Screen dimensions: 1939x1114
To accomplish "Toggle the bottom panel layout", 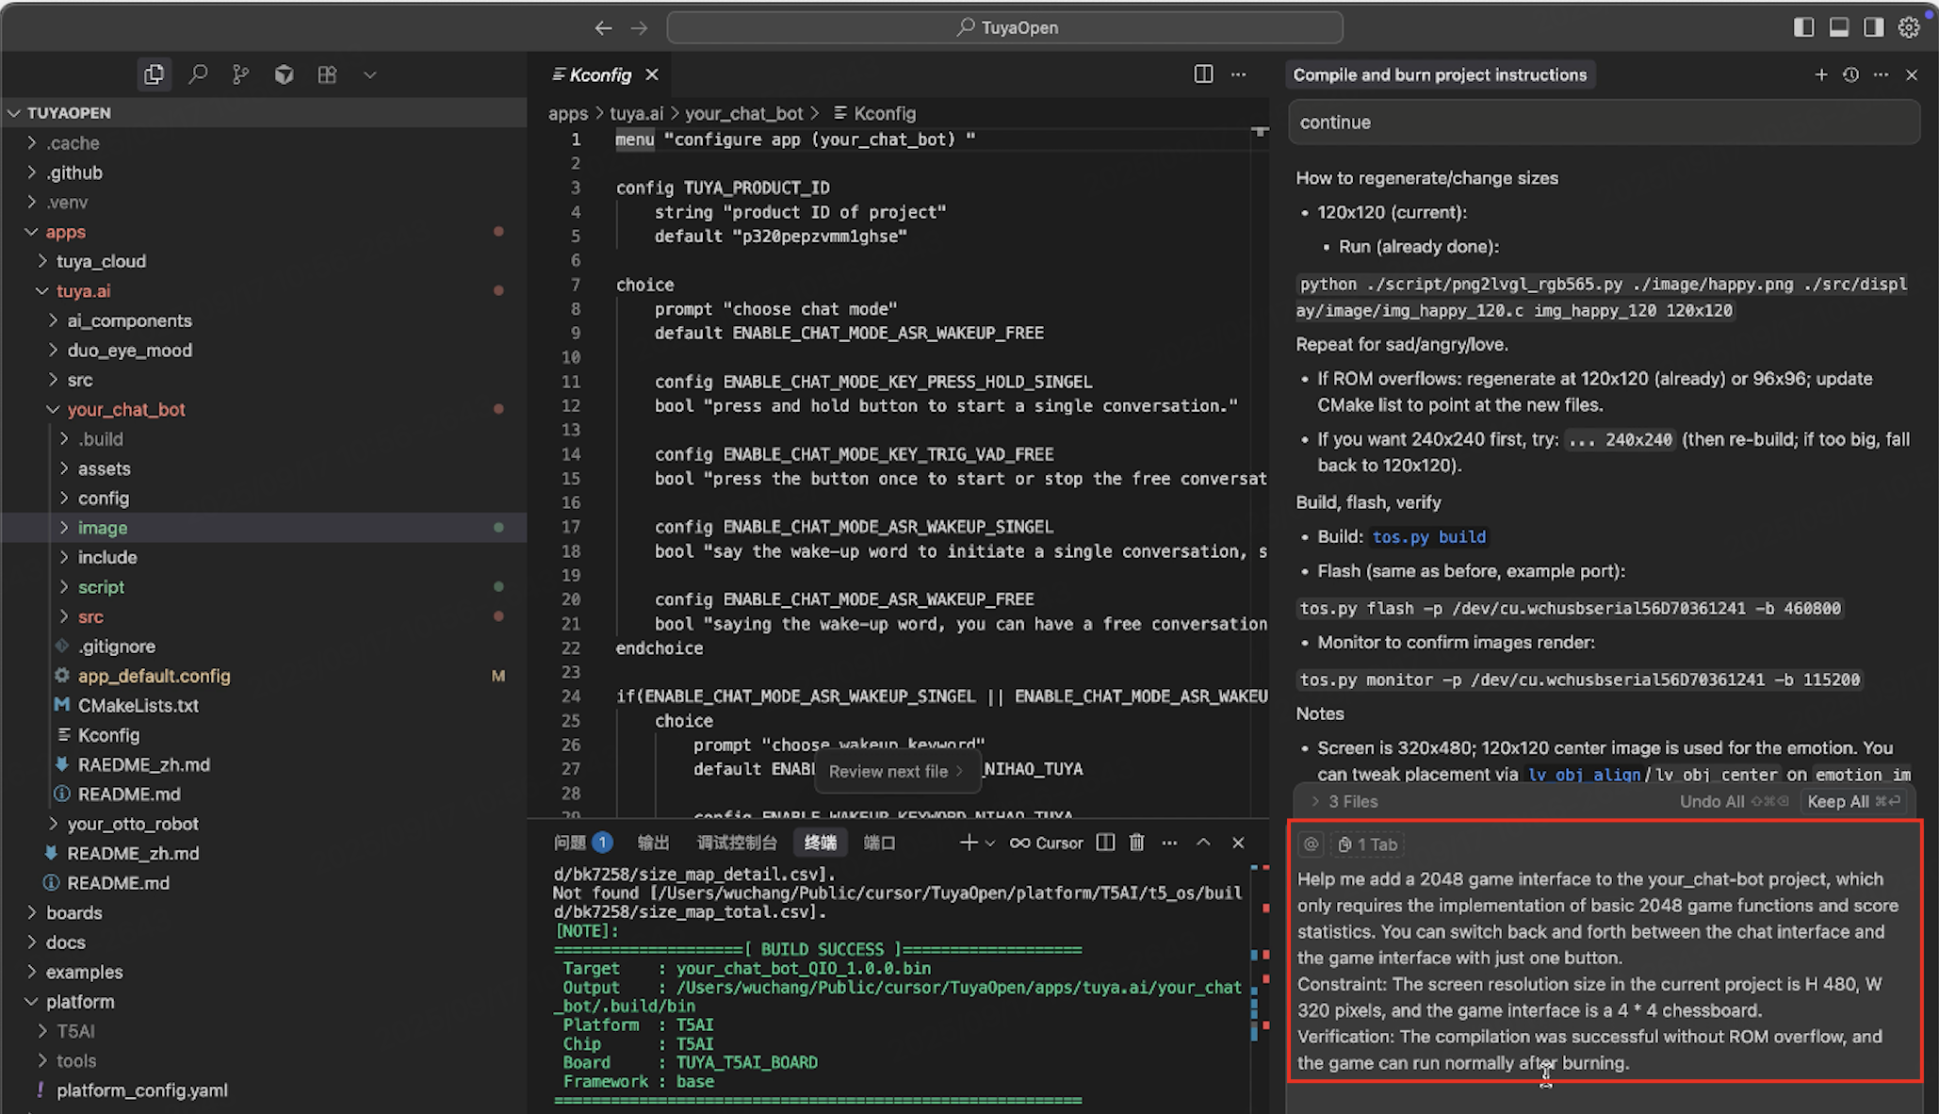I will pyautogui.click(x=1838, y=27).
